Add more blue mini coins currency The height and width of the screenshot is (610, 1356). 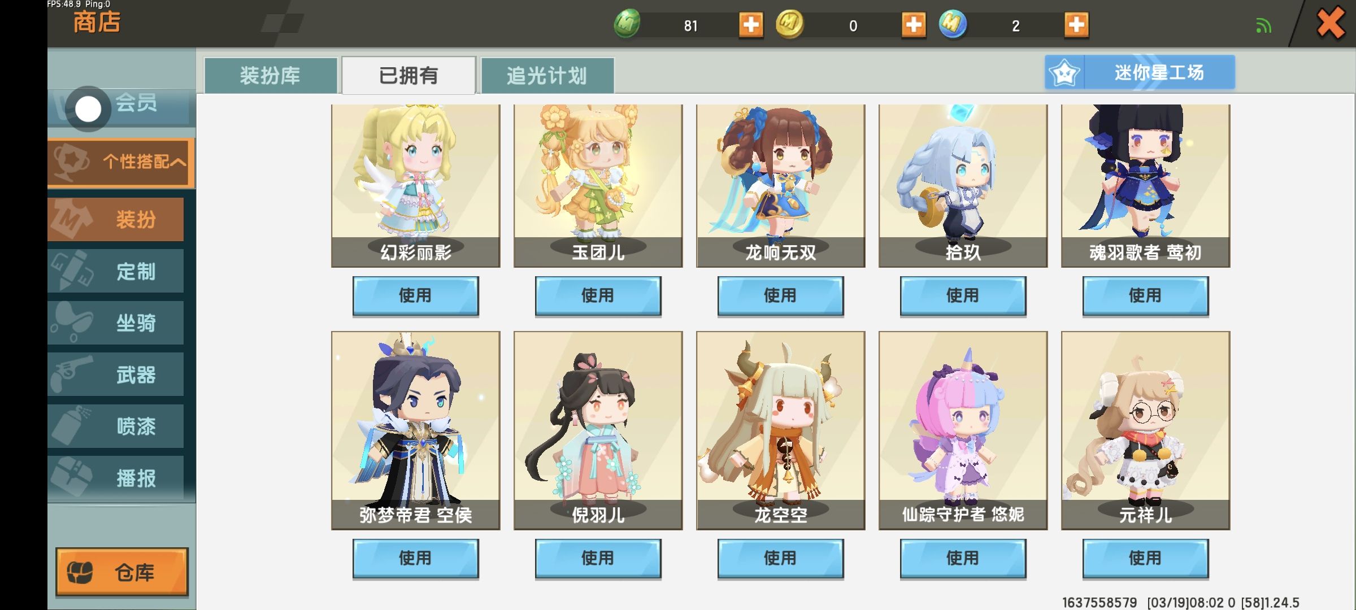[1076, 25]
